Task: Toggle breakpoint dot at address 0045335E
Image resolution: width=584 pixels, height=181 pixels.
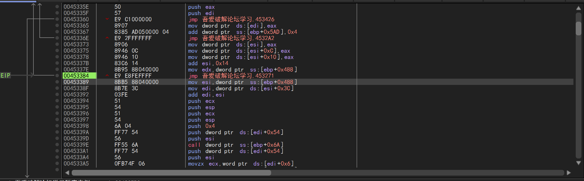Action: click(57, 7)
